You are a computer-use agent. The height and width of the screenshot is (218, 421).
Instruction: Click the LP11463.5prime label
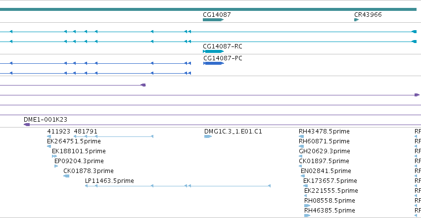coord(109,181)
